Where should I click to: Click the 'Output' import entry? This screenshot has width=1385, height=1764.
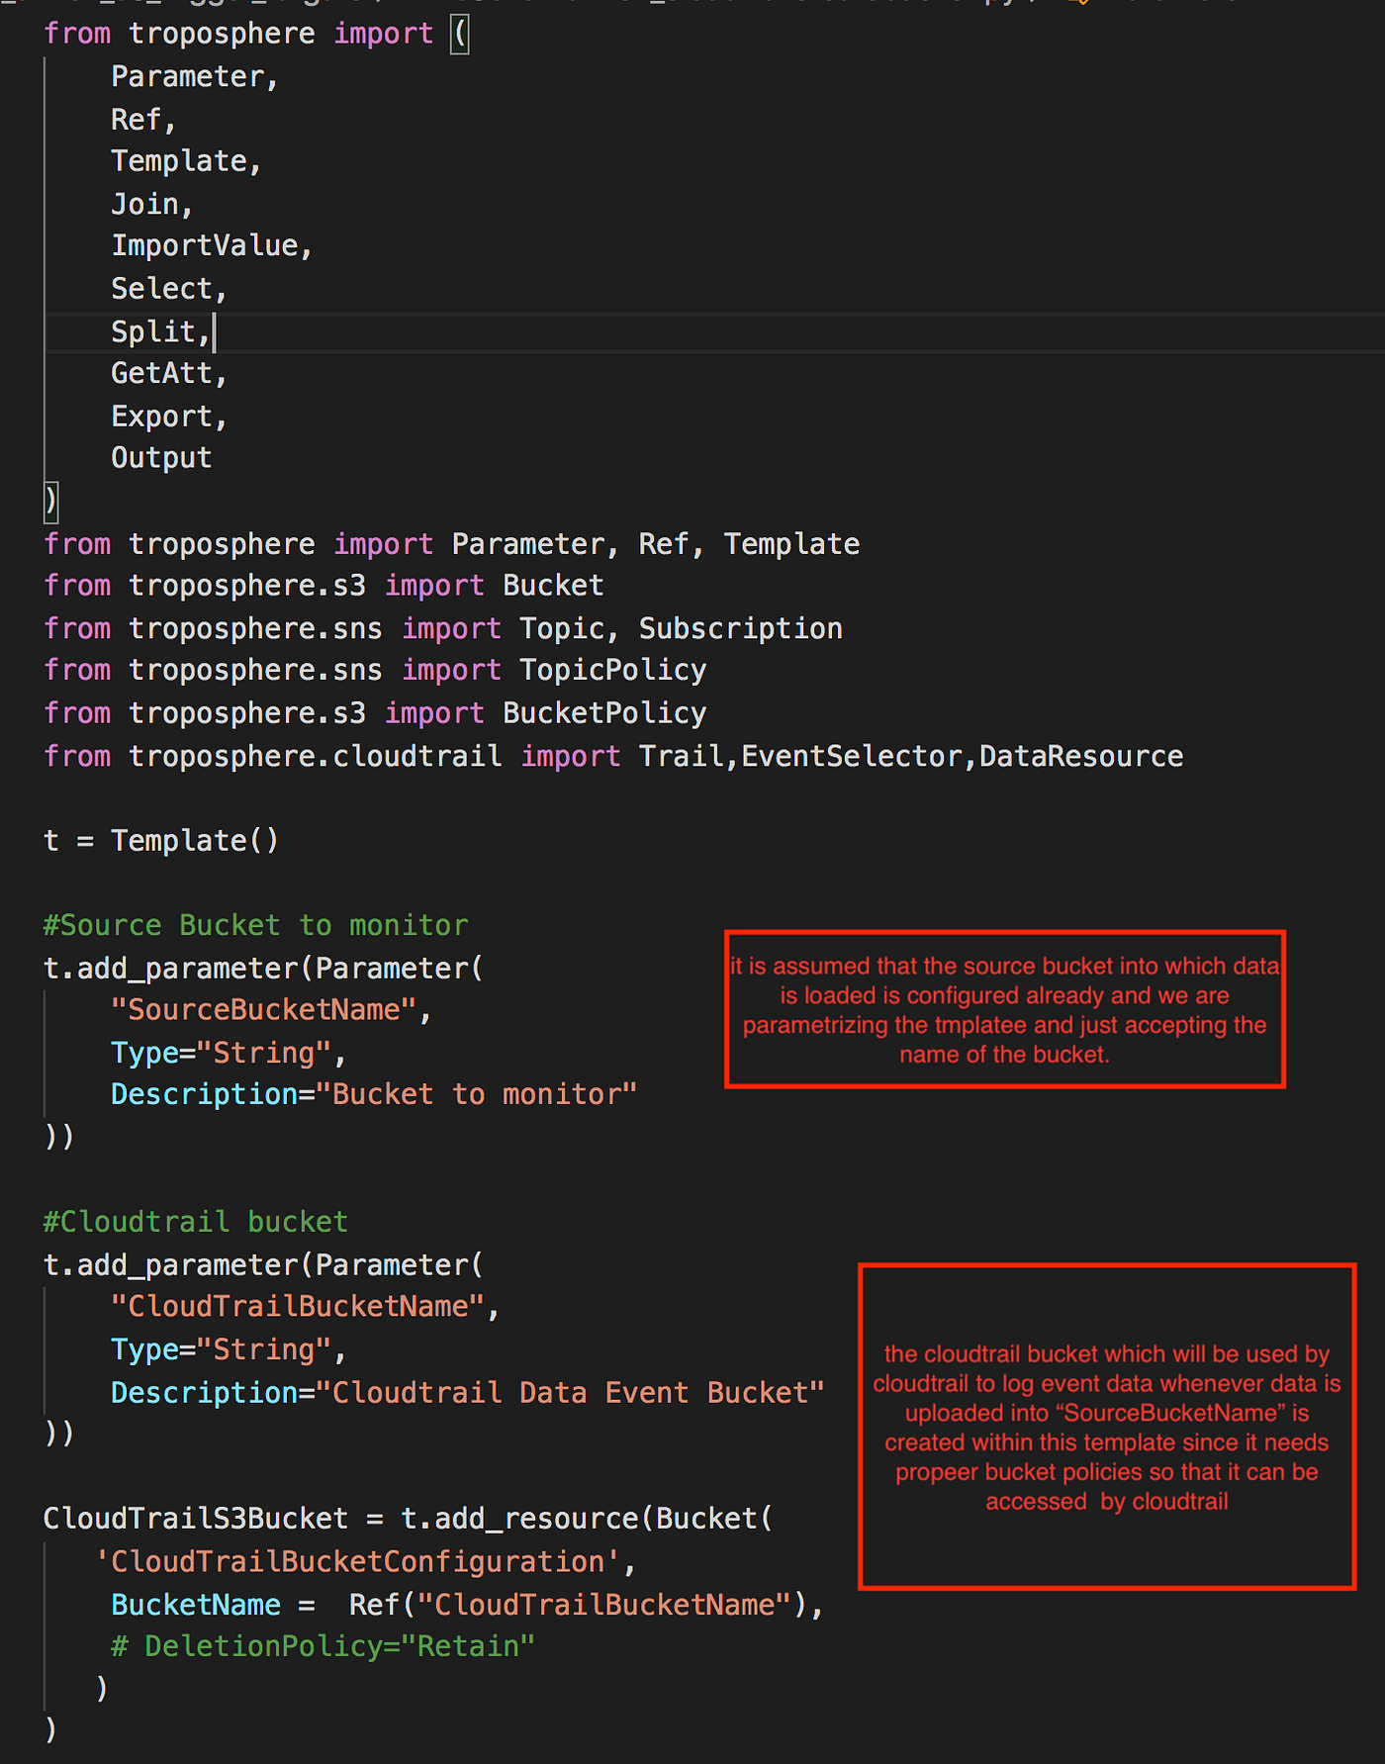click(x=161, y=458)
